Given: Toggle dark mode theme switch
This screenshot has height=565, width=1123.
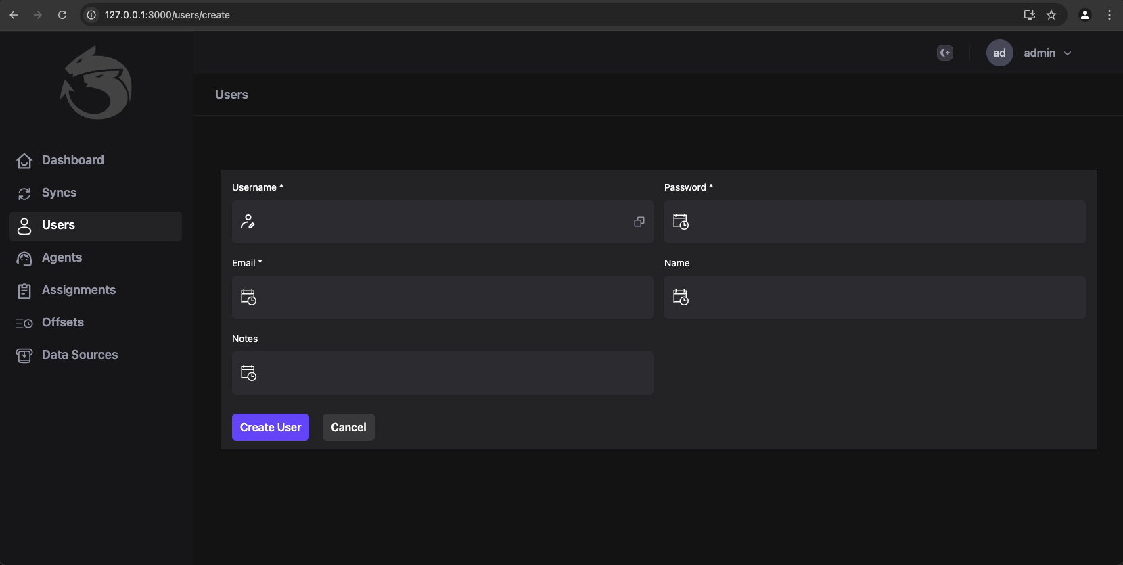Looking at the screenshot, I should (945, 53).
